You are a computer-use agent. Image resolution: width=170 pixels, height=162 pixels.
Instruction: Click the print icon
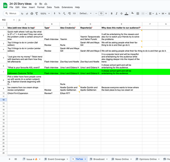coord(32,14)
